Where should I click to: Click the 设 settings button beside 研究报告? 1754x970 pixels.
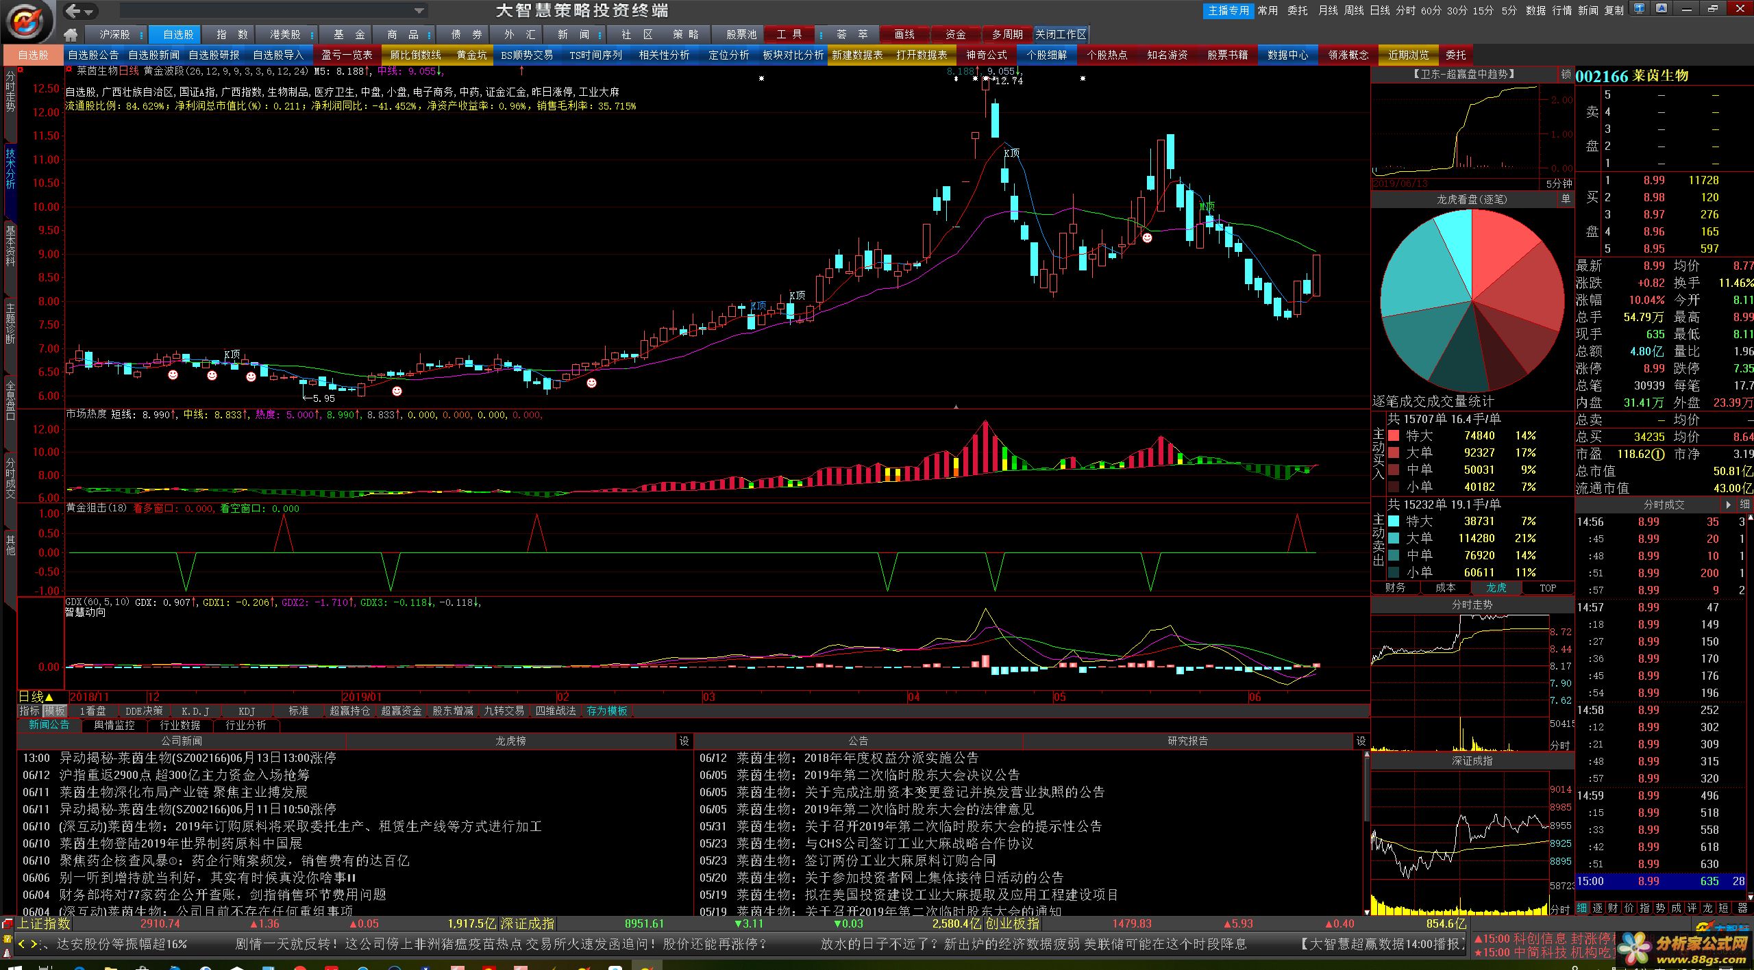pos(1361,741)
